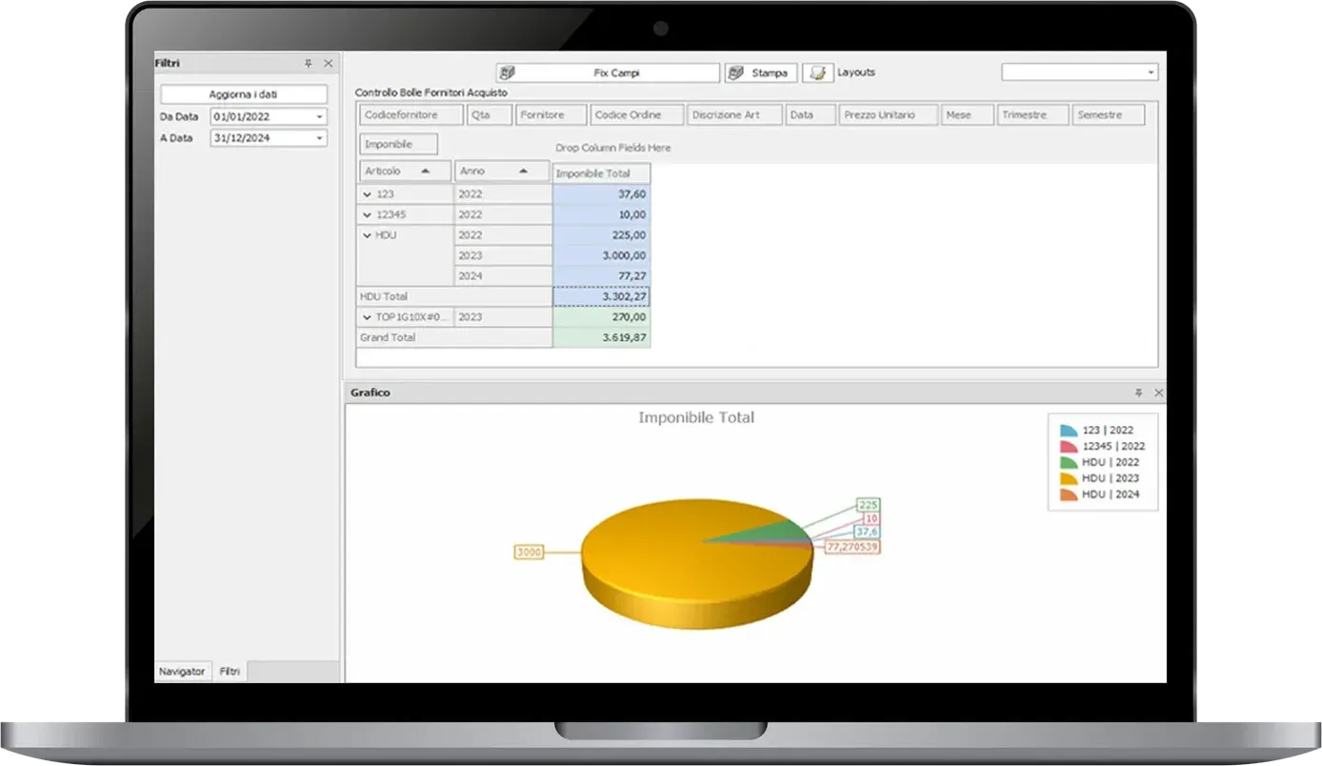Click Aggiorna i dati button
The height and width of the screenshot is (766, 1322).
tap(244, 94)
